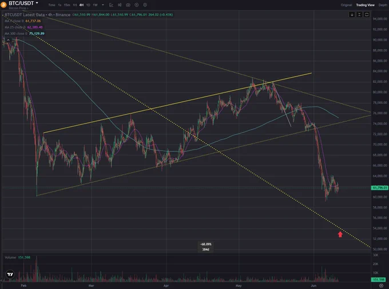This screenshot has height=289, width=389.
Task: Select the 4H interval
Action: pos(81,5)
